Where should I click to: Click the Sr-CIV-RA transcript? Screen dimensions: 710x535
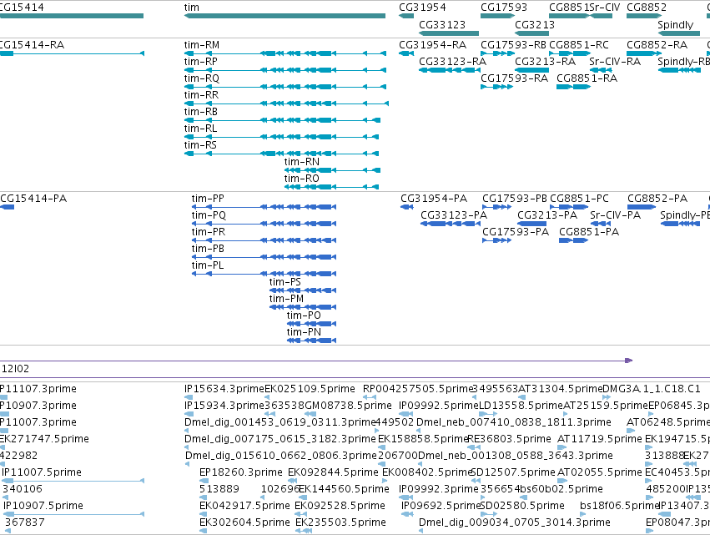[601, 70]
